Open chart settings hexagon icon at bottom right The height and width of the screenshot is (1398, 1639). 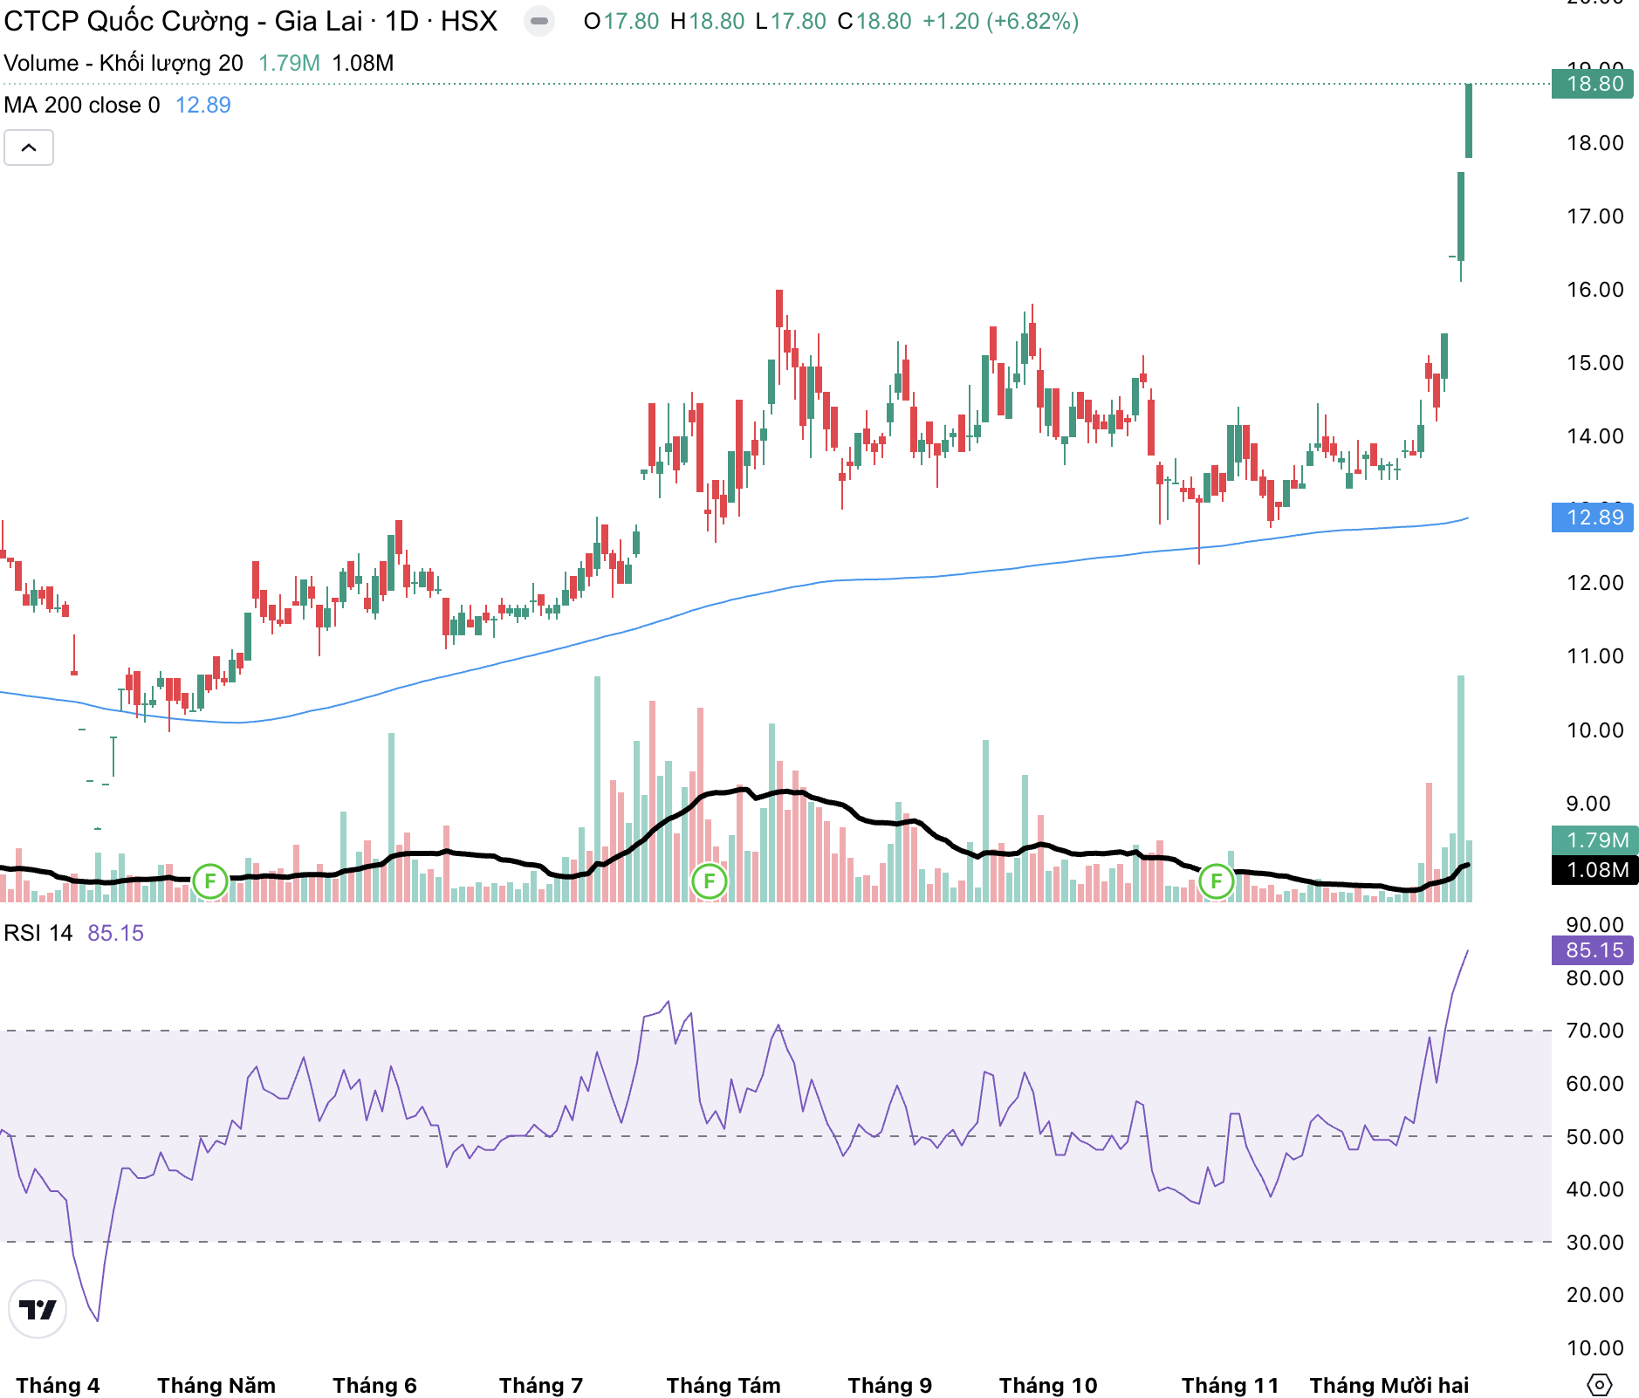(x=1599, y=1384)
